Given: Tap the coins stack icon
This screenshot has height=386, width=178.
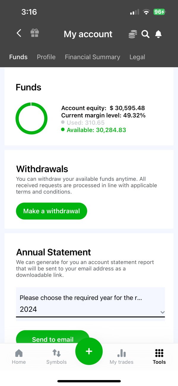Looking at the screenshot, I should [133, 34].
